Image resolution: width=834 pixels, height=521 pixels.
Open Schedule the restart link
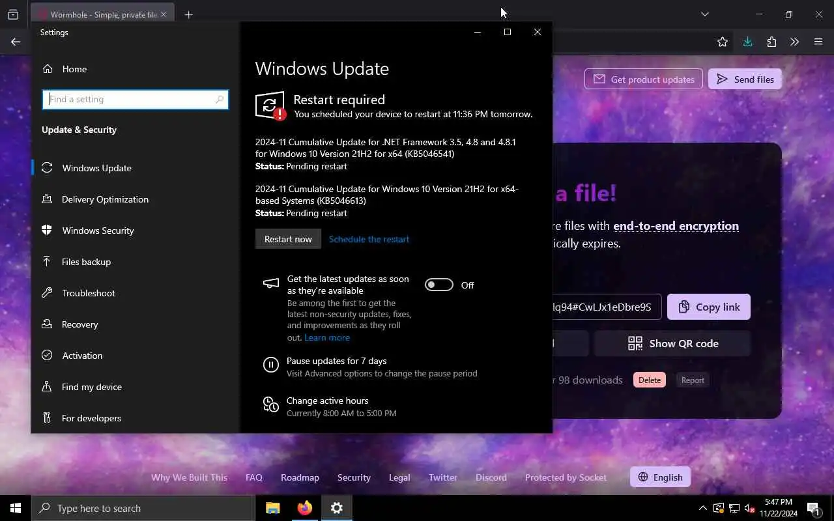[369, 239]
